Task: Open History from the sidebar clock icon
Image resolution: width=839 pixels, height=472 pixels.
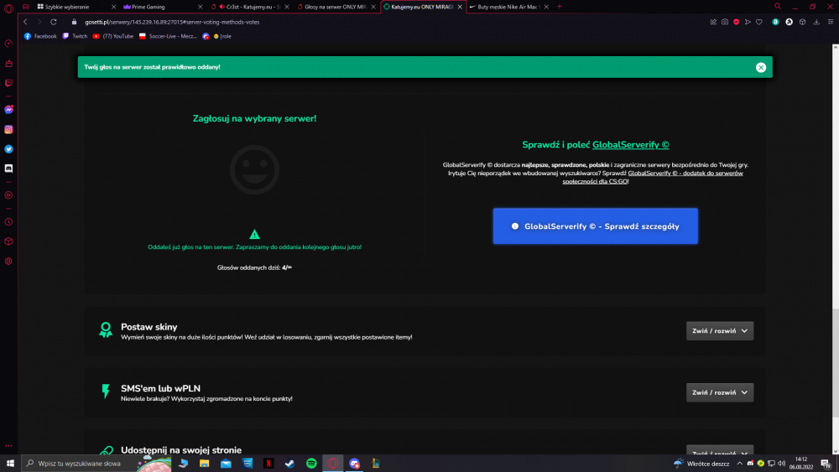Action: (x=8, y=222)
